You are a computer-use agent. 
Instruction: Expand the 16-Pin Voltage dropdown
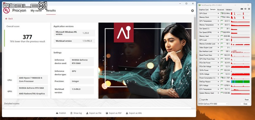click(218, 74)
